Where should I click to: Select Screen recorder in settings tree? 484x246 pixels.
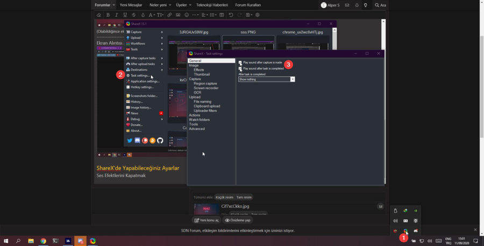pos(206,88)
